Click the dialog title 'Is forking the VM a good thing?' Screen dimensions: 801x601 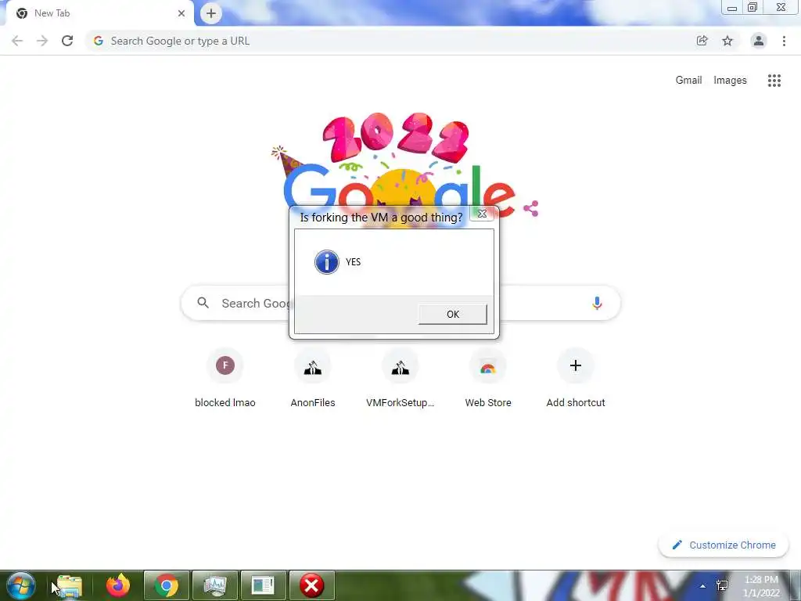[x=381, y=218]
